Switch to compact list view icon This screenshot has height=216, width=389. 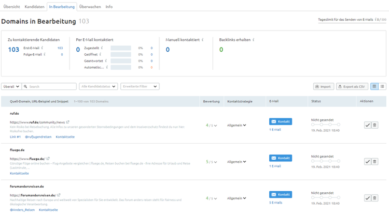pyautogui.click(x=382, y=86)
